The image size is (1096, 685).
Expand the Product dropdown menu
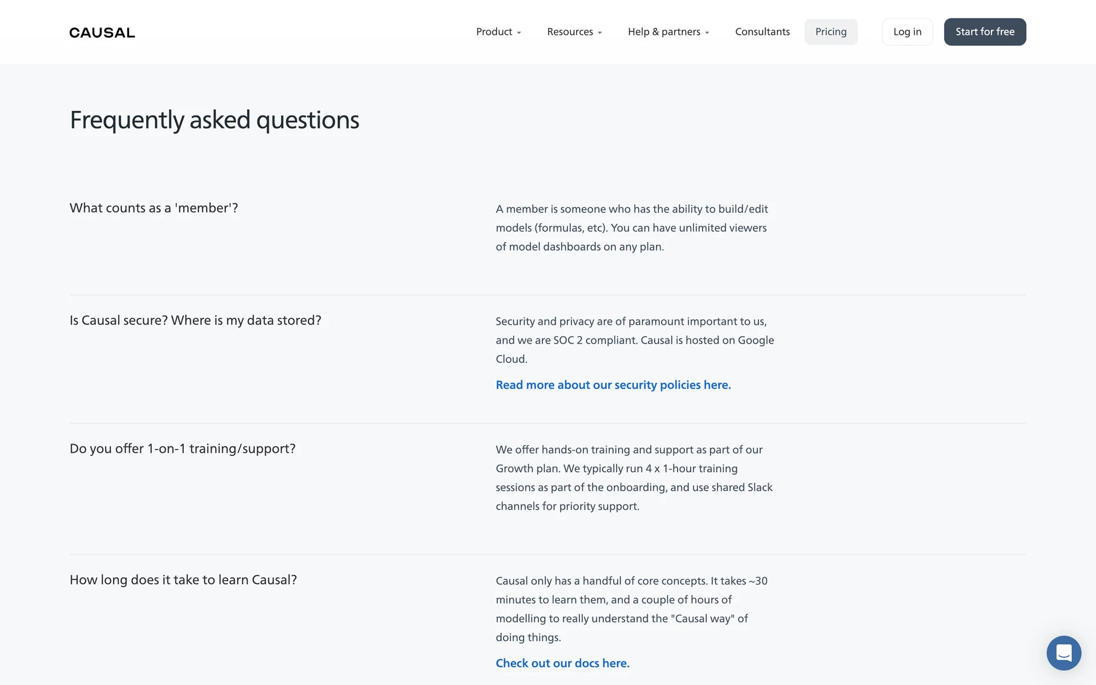pyautogui.click(x=494, y=32)
